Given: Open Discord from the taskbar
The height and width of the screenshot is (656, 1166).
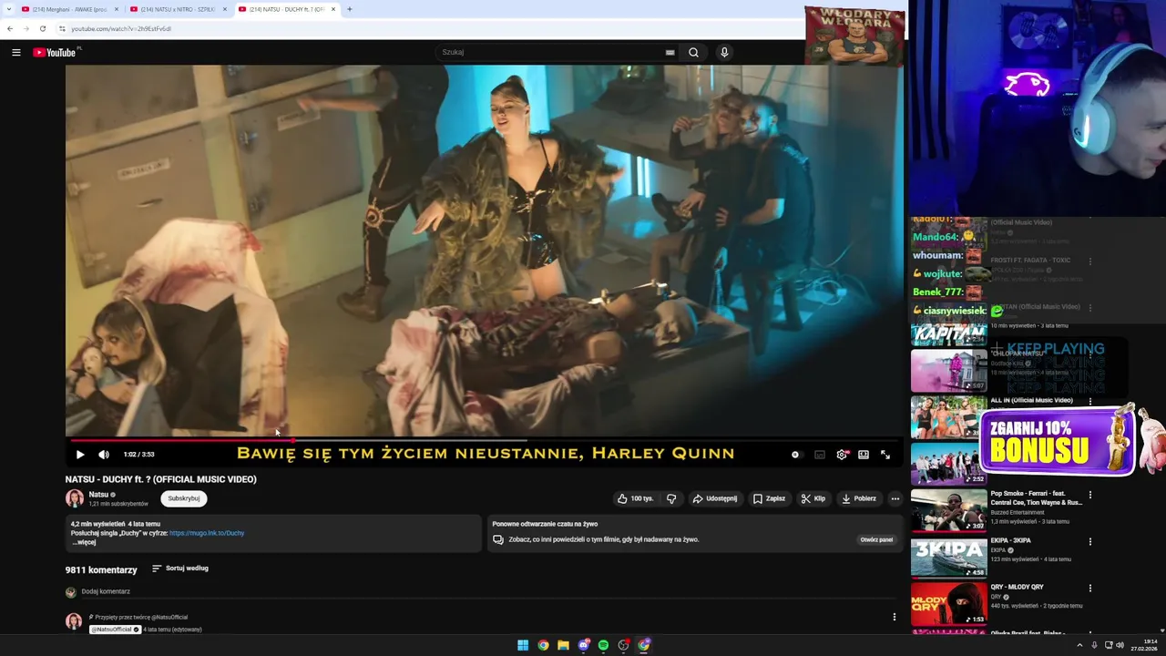Looking at the screenshot, I should point(584,645).
